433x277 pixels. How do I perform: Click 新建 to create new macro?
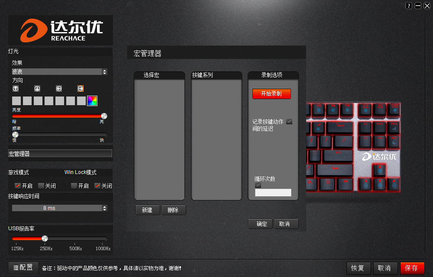(147, 210)
